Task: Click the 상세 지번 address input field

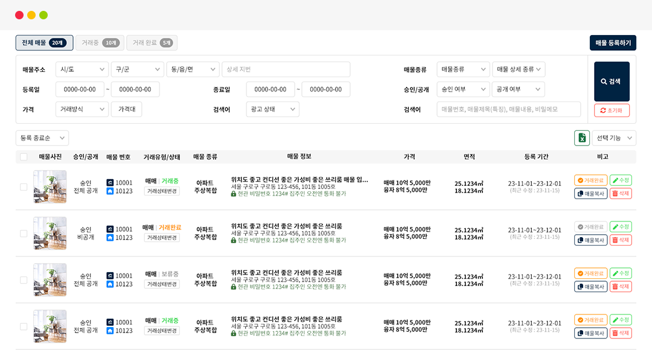Action: (286, 69)
